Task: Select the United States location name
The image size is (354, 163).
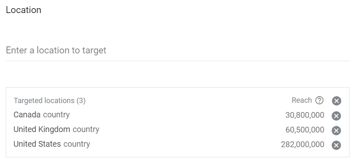Action: click(x=37, y=144)
